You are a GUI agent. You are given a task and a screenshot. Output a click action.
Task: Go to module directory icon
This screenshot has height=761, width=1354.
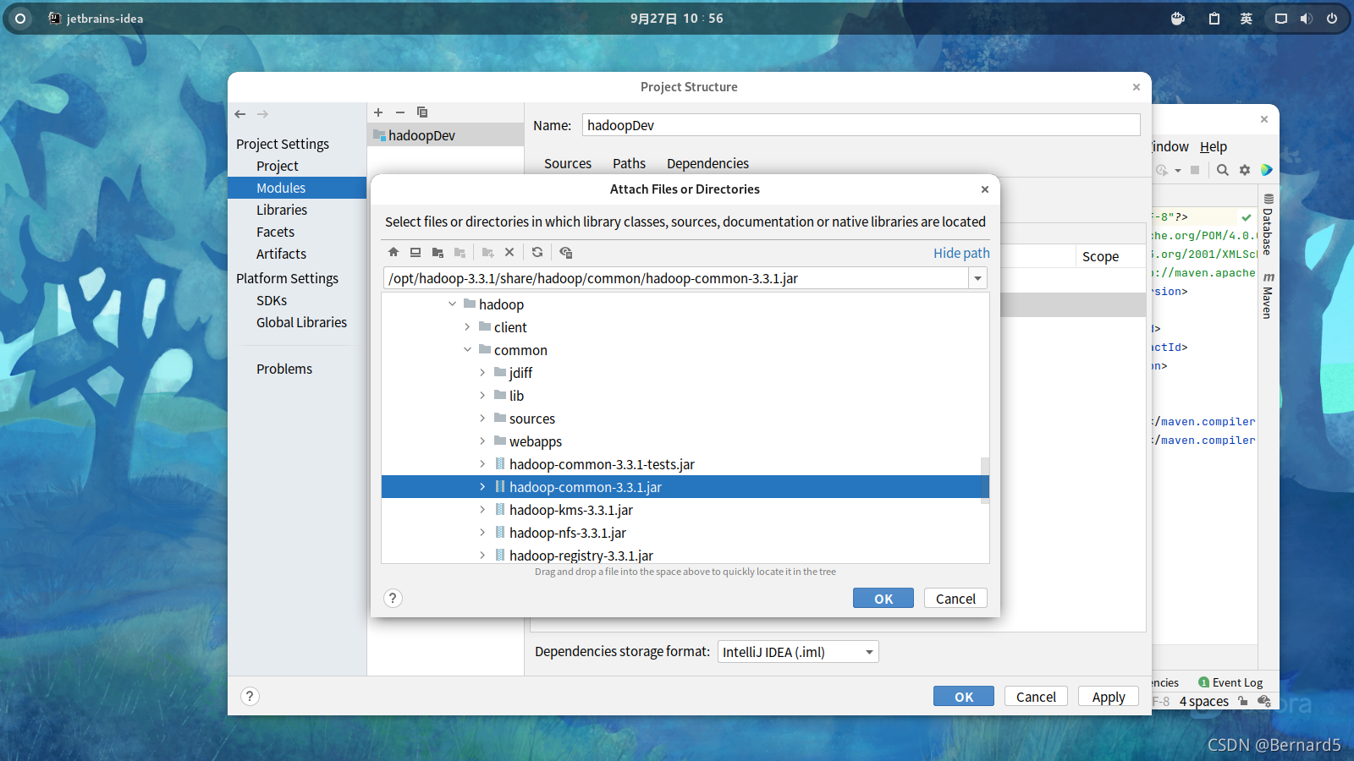[460, 252]
